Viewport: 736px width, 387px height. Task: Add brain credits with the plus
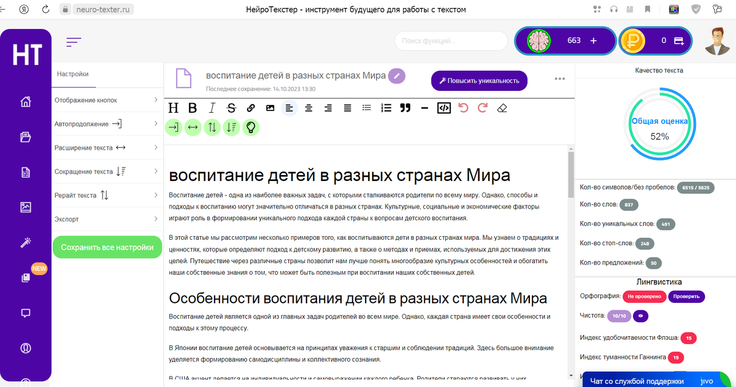click(593, 40)
